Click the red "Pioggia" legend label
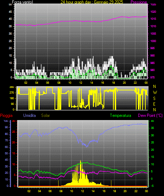Viewport: 164px width, 196px height. pos(6,115)
